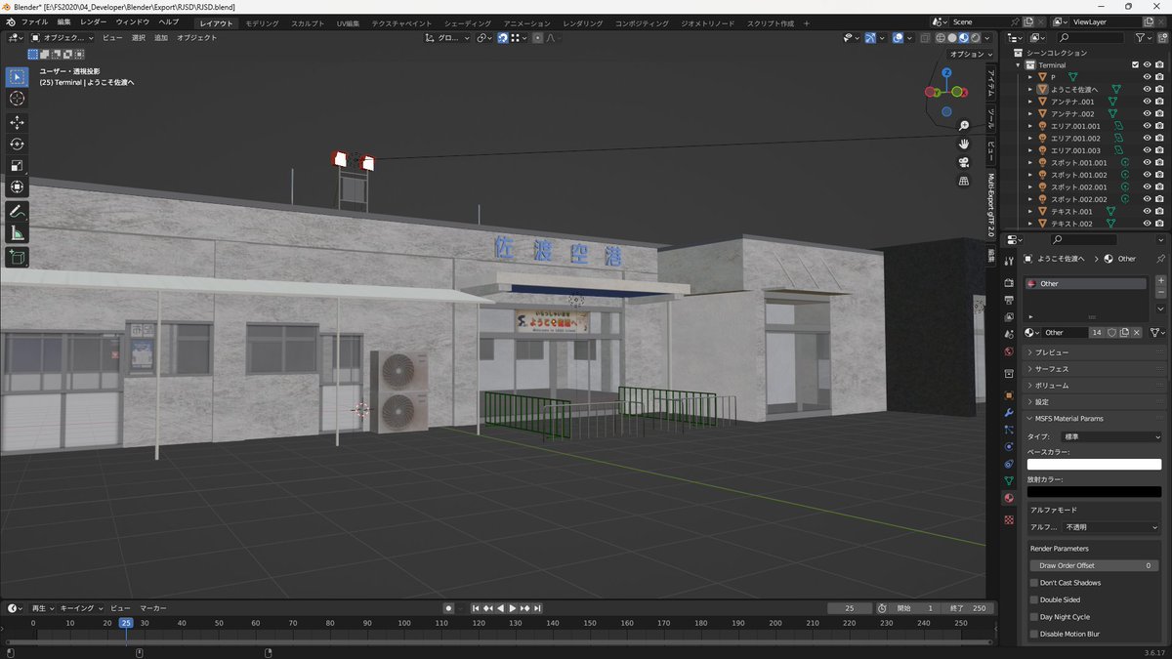
Task: Unlink the Other material with the X
Action: 1137,333
